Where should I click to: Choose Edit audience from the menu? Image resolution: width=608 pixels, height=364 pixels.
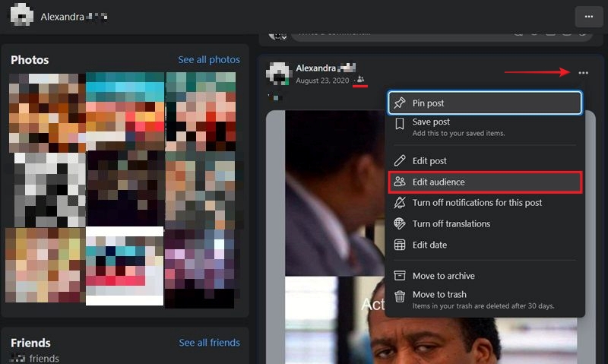pyautogui.click(x=485, y=182)
